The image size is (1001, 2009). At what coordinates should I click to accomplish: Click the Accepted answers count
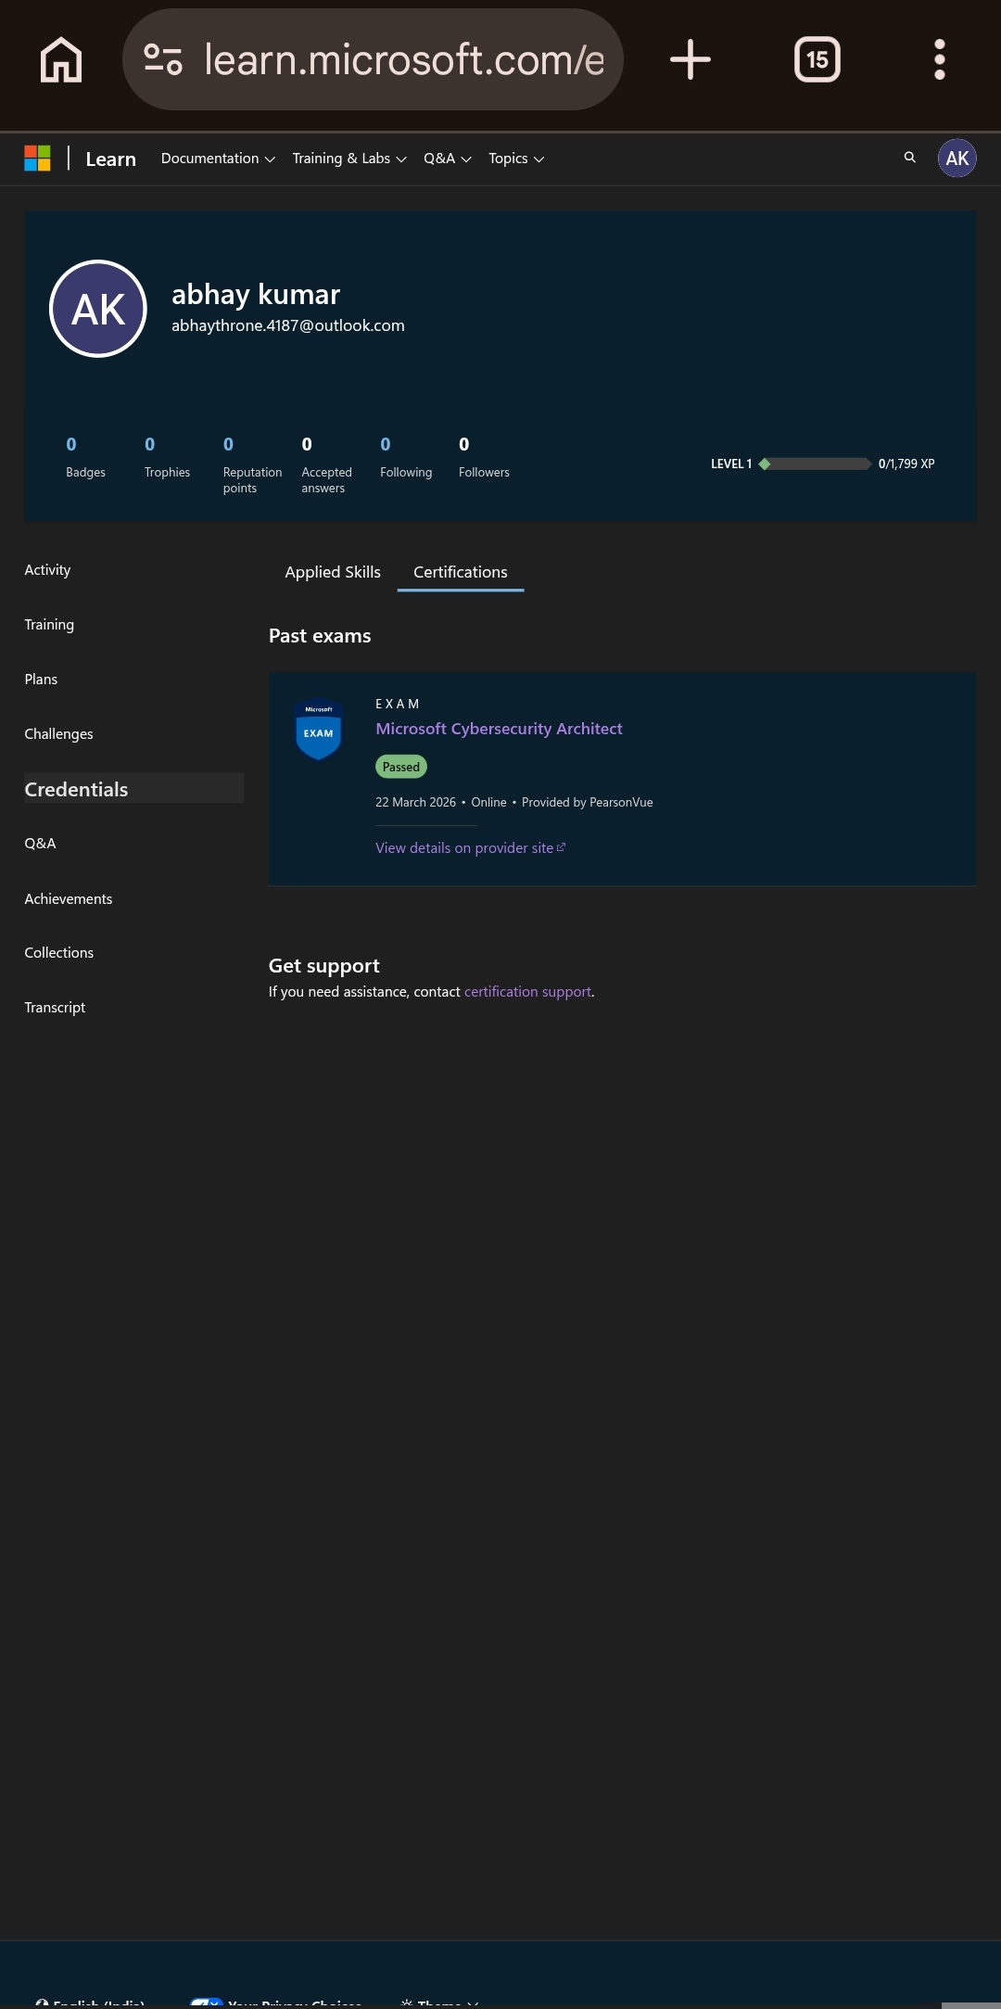tap(326, 464)
